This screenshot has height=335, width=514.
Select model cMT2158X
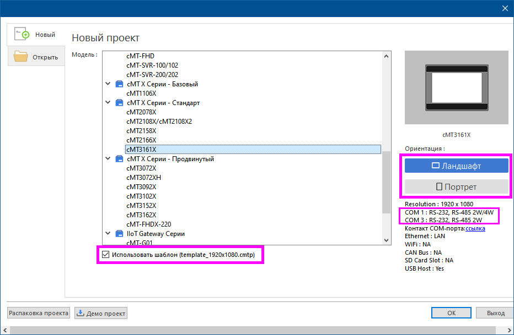tap(141, 131)
